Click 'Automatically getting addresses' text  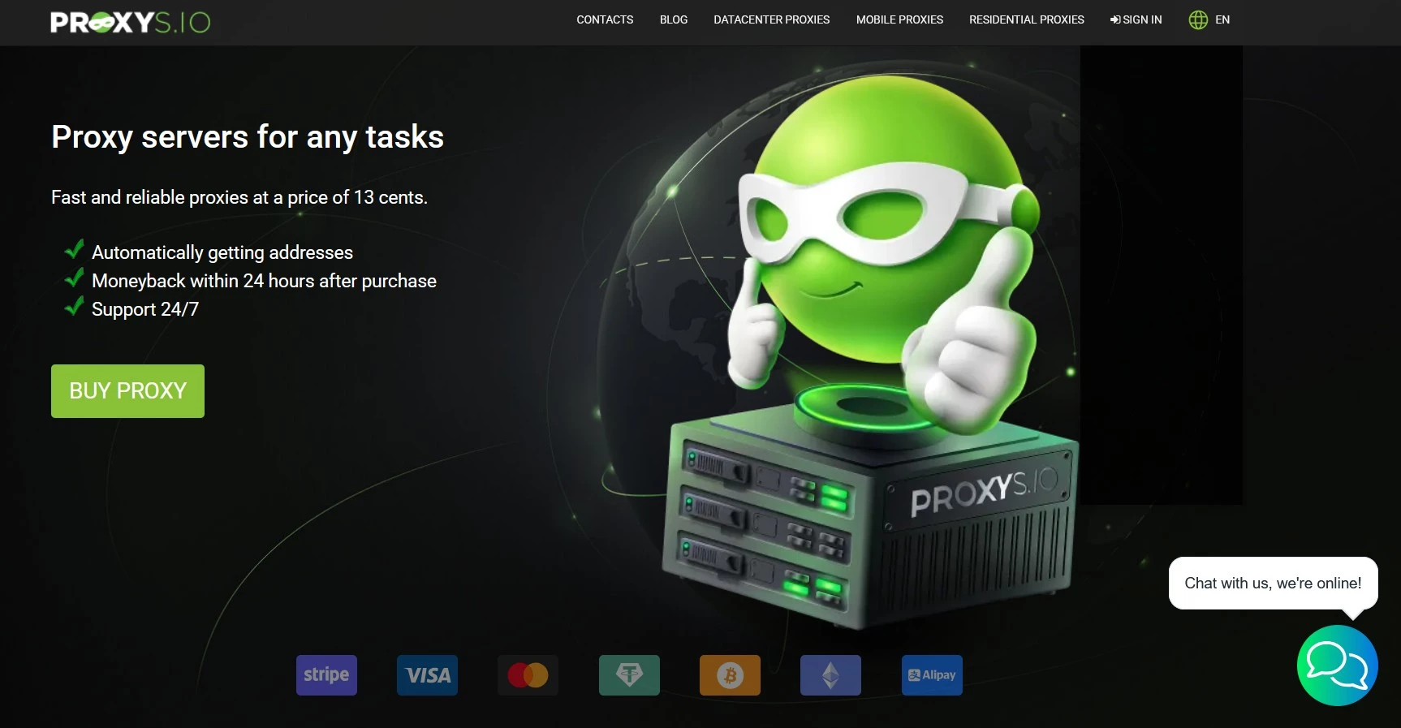pyautogui.click(x=222, y=252)
